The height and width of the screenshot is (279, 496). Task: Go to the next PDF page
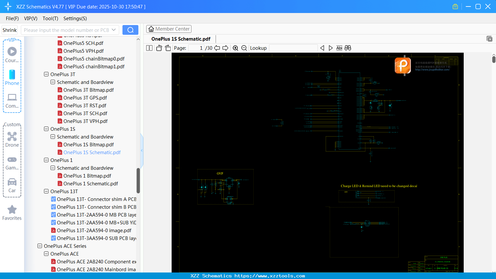(x=225, y=48)
